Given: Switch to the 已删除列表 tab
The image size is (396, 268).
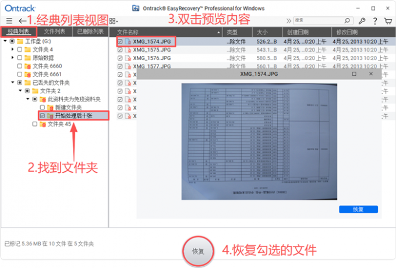Looking at the screenshot, I should click(x=91, y=31).
